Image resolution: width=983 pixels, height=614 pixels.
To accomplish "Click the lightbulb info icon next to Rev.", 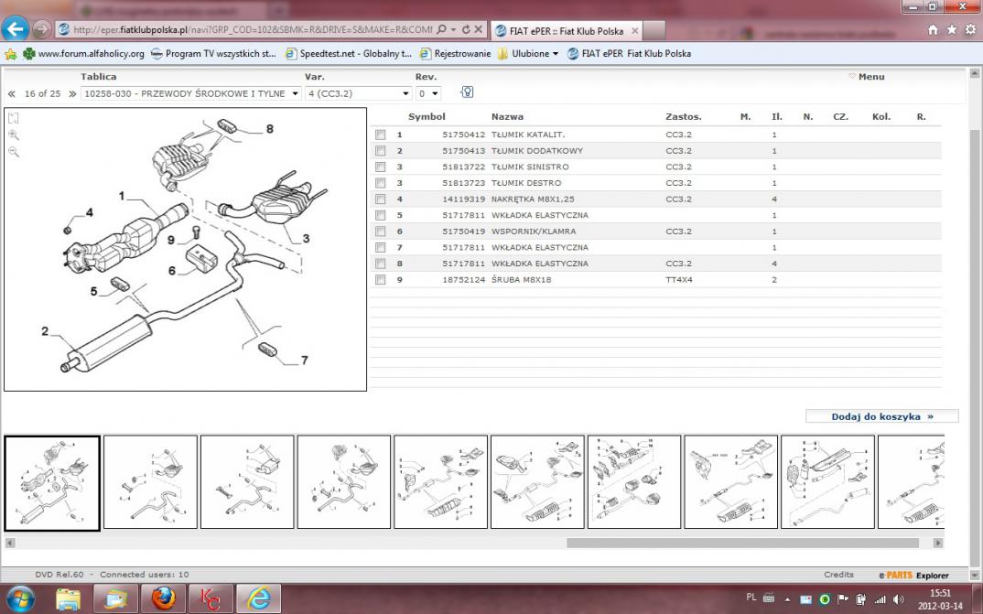I will click(x=467, y=92).
